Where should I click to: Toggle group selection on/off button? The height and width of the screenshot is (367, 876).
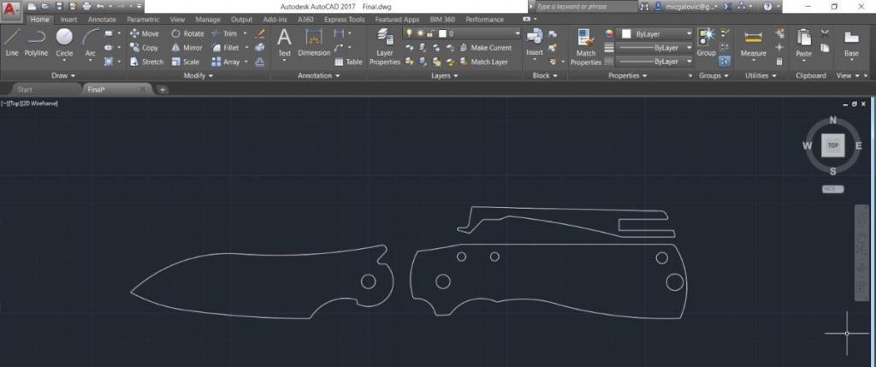click(725, 62)
